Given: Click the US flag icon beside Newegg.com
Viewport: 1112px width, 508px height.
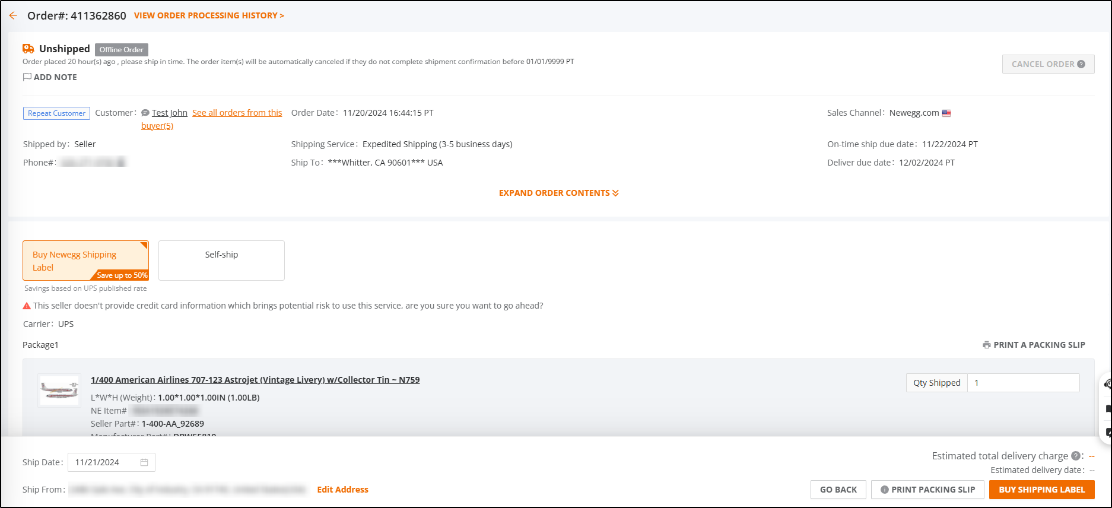Looking at the screenshot, I should click(946, 113).
